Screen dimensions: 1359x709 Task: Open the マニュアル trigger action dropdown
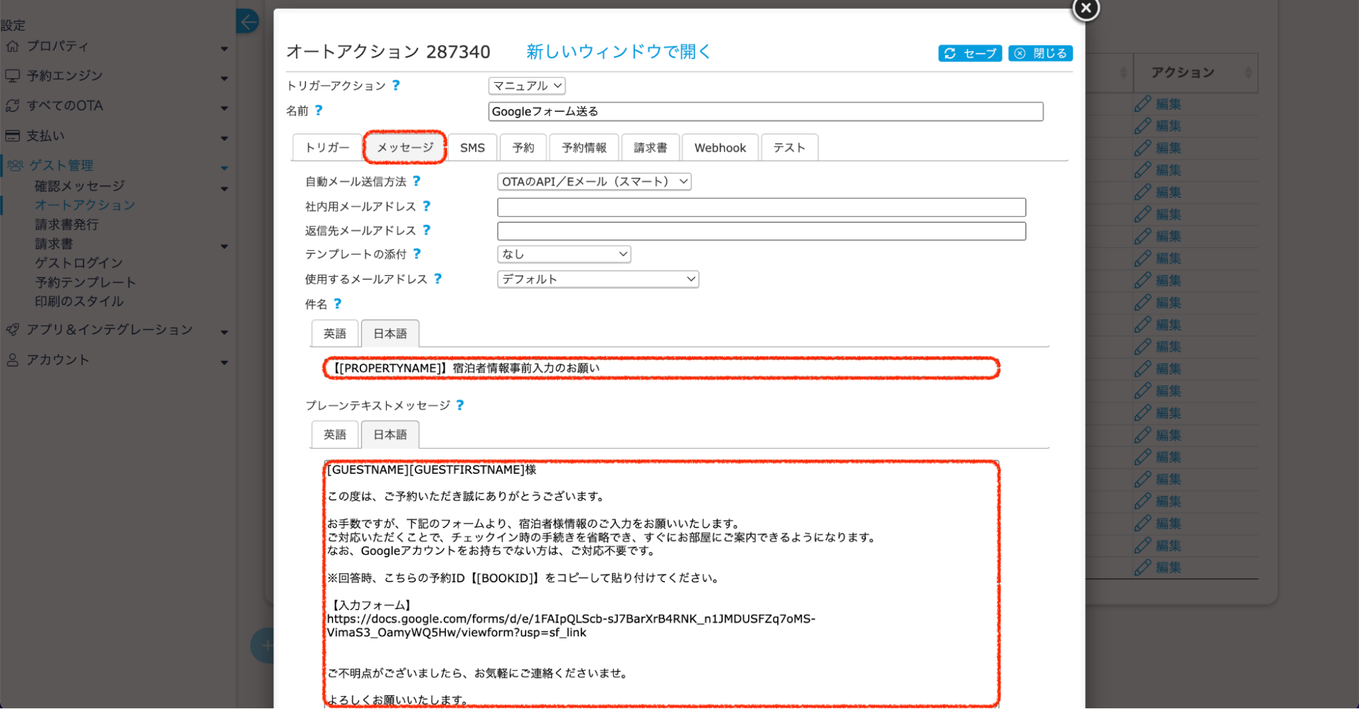click(x=526, y=86)
